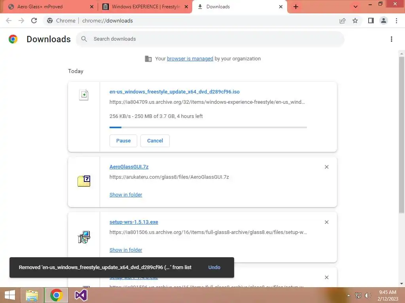
Task: Click the AeroGlassGUI.7z archive file icon
Action: [84, 181]
